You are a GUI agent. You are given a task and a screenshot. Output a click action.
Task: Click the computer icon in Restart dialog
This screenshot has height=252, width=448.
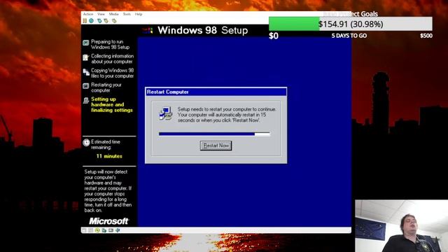click(166, 113)
